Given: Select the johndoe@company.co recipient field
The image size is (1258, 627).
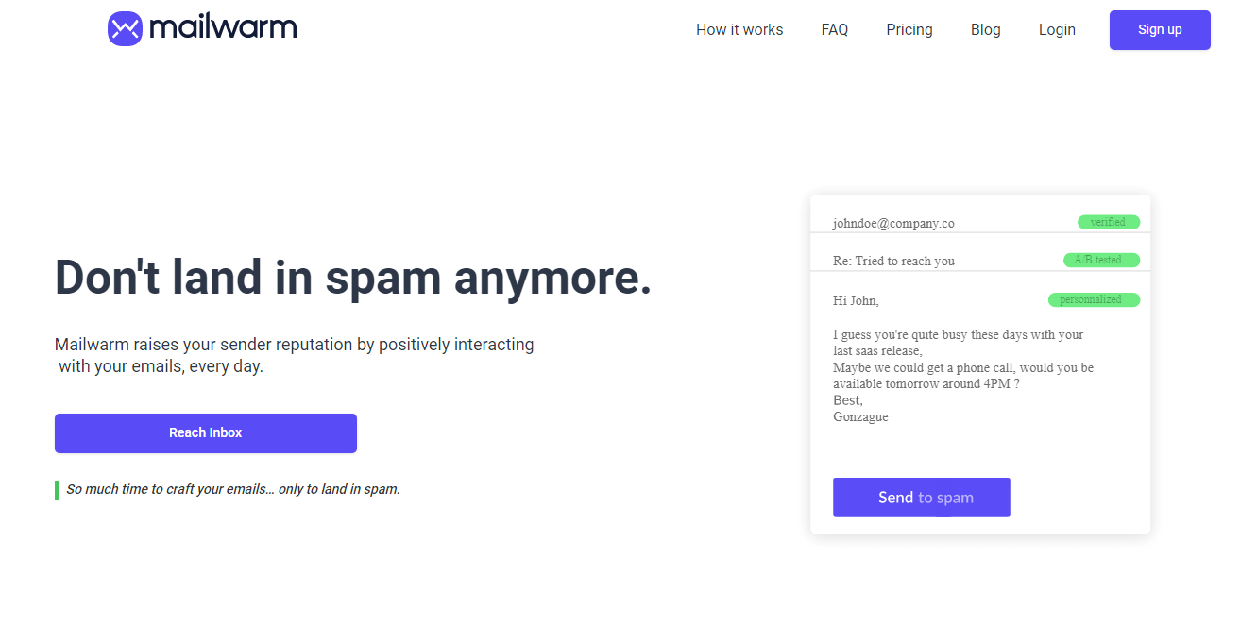Looking at the screenshot, I should pos(893,224).
